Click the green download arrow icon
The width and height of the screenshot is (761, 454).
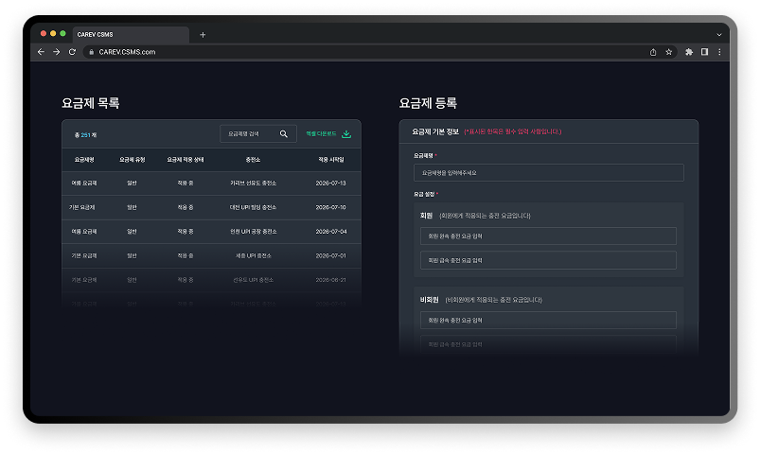tap(346, 134)
